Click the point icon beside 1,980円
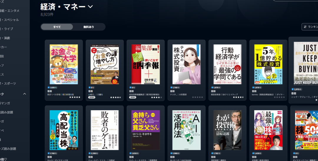 (x=171, y=153)
